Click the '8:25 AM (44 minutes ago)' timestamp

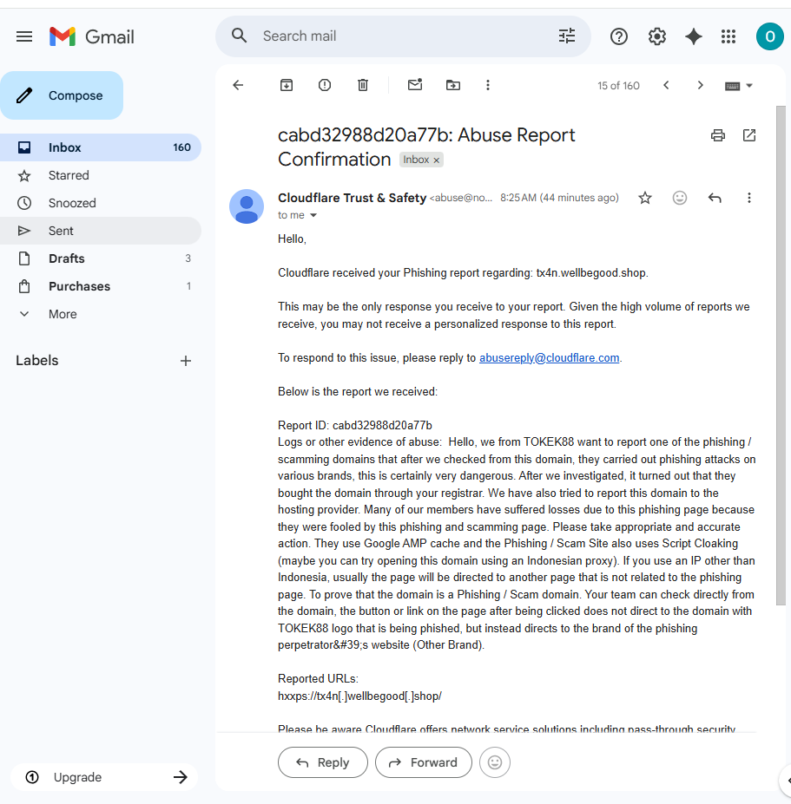click(x=559, y=198)
